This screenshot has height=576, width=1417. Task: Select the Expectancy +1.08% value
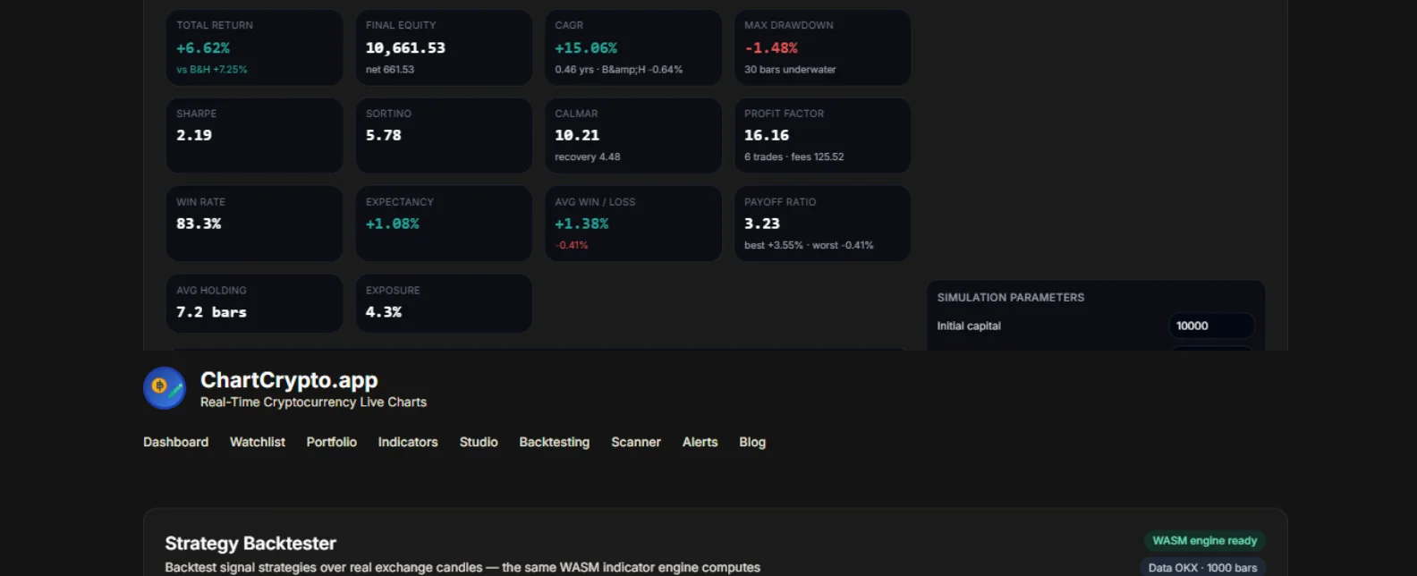393,224
